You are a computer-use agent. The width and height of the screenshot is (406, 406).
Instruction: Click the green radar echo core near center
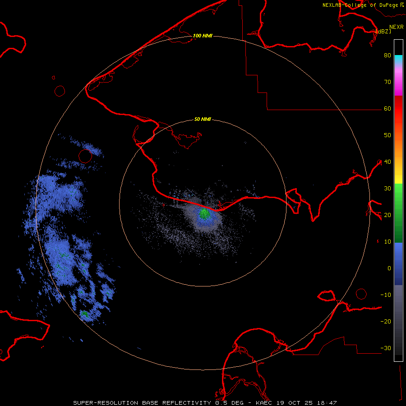pos(204,214)
